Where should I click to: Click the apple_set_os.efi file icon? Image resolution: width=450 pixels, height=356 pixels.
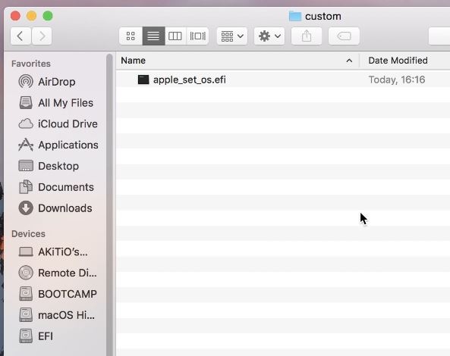143,80
